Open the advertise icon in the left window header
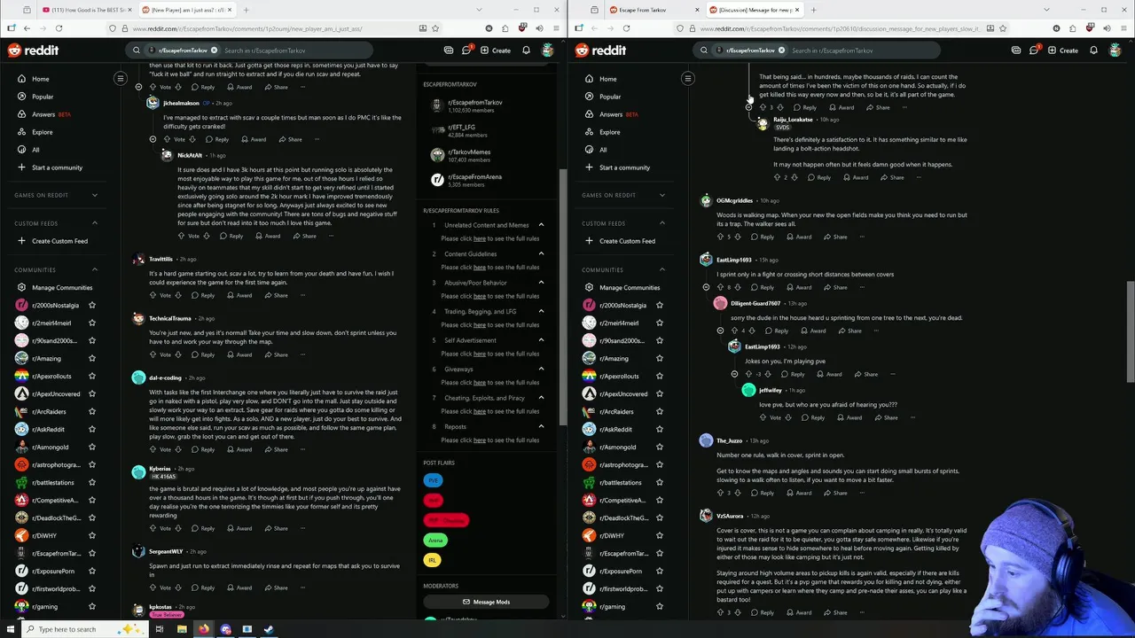The image size is (1135, 638). [x=449, y=51]
